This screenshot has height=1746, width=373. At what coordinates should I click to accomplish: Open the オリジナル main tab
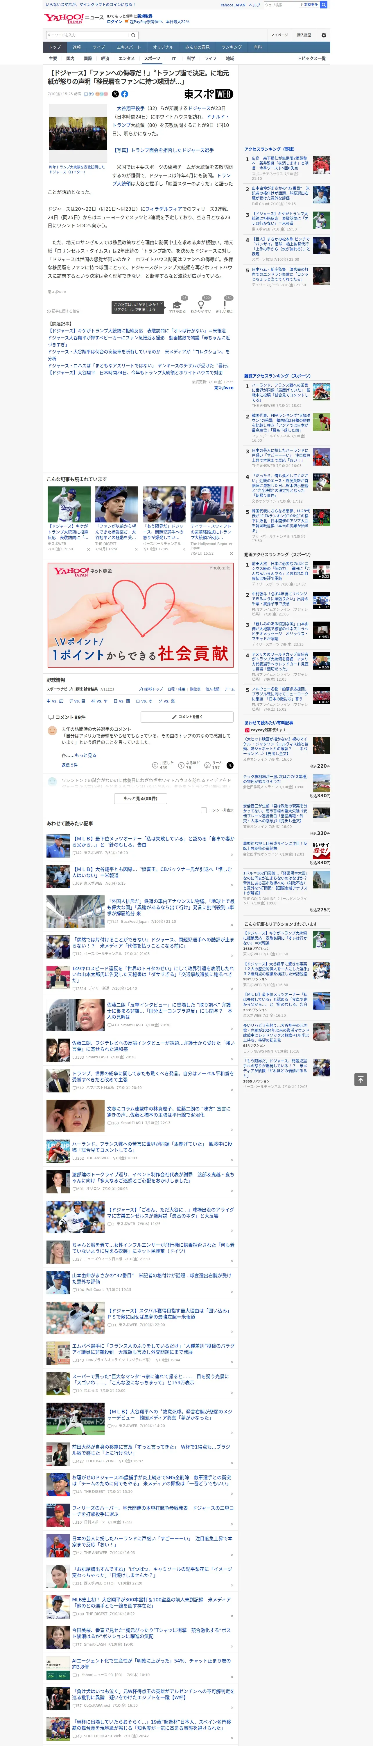click(x=163, y=47)
